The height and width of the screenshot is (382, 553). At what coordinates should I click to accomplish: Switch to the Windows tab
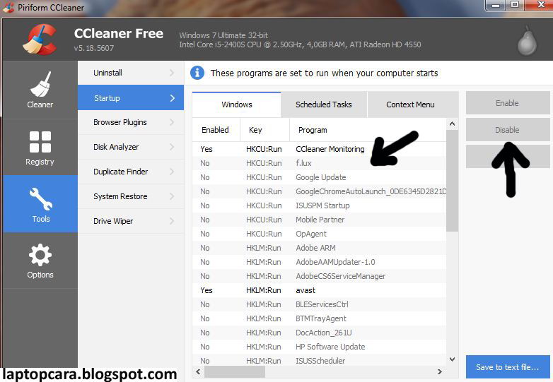point(237,105)
